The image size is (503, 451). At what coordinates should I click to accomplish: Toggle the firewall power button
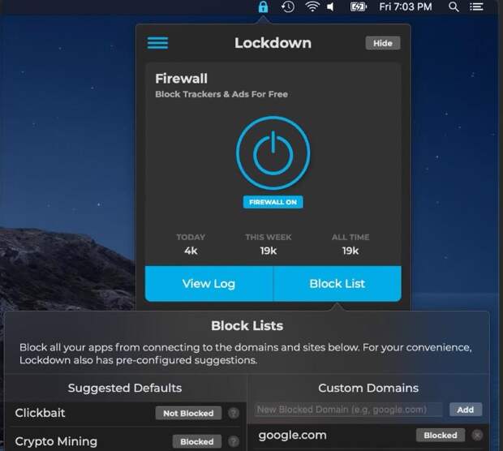pos(273,153)
